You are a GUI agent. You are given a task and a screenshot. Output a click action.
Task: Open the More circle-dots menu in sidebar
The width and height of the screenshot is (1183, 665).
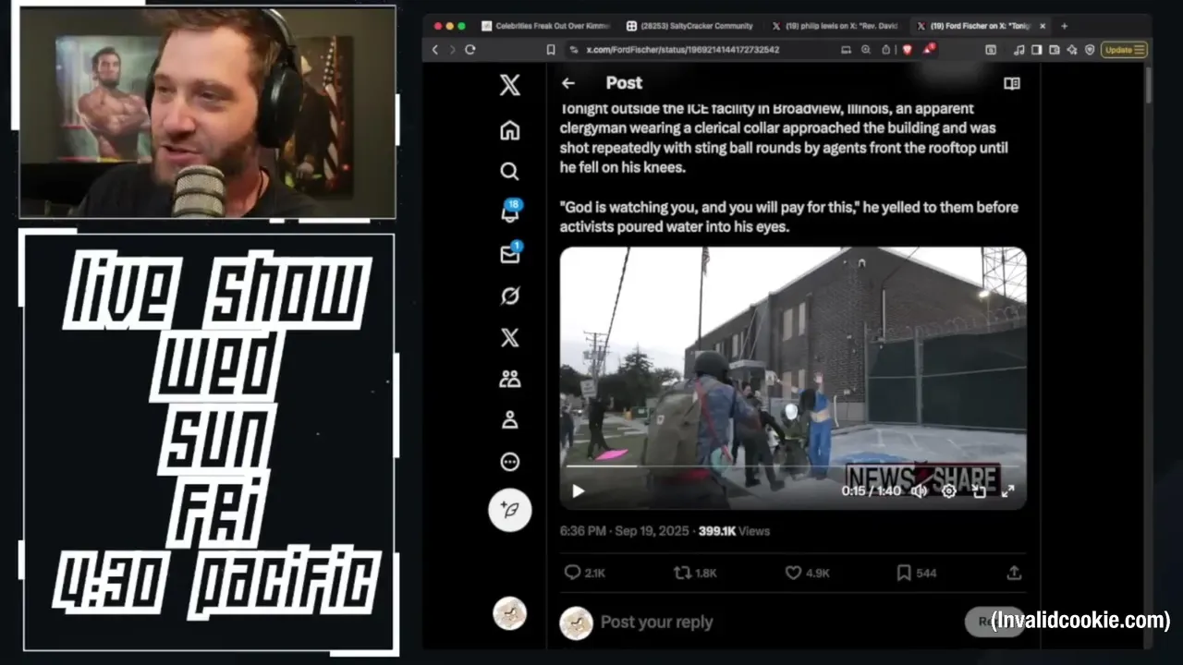[509, 462]
